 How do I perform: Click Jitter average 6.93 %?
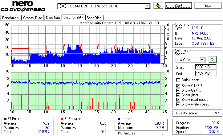[x=159, y=123]
